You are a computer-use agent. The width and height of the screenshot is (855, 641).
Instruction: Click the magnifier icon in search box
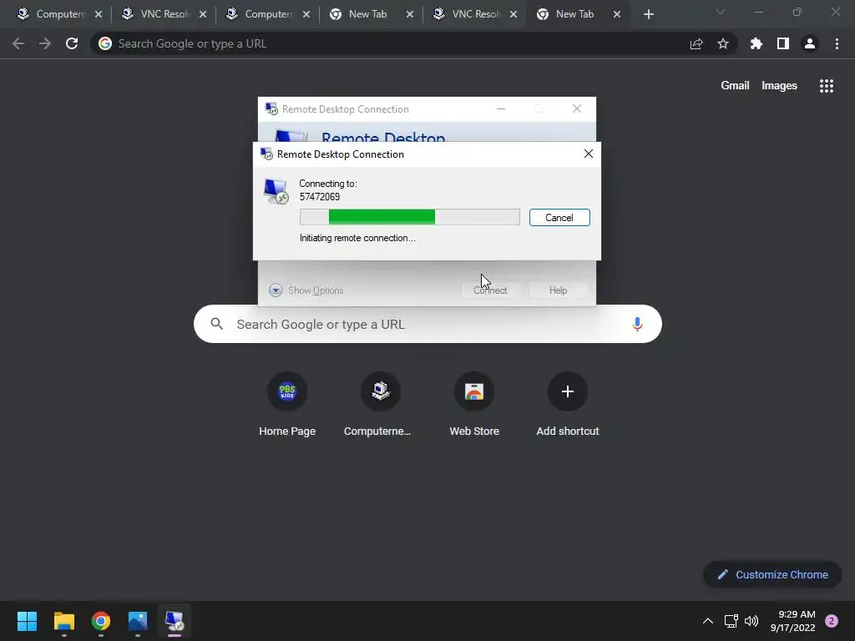coord(216,324)
